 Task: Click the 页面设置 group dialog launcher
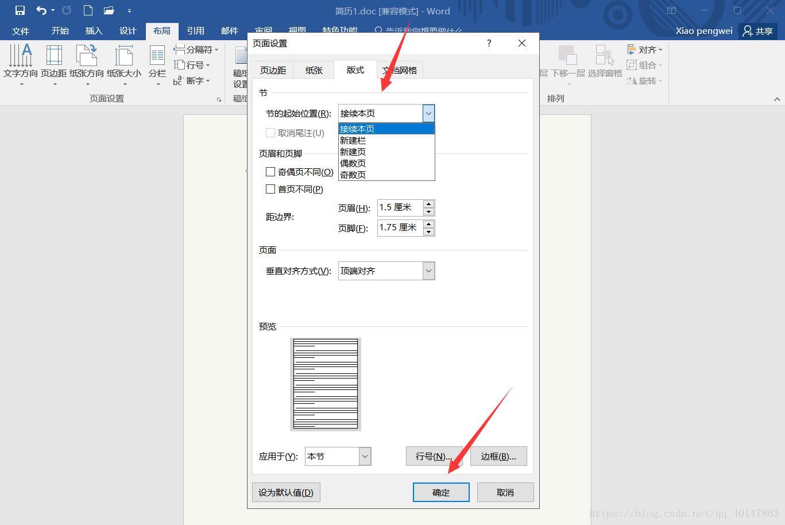(x=219, y=99)
